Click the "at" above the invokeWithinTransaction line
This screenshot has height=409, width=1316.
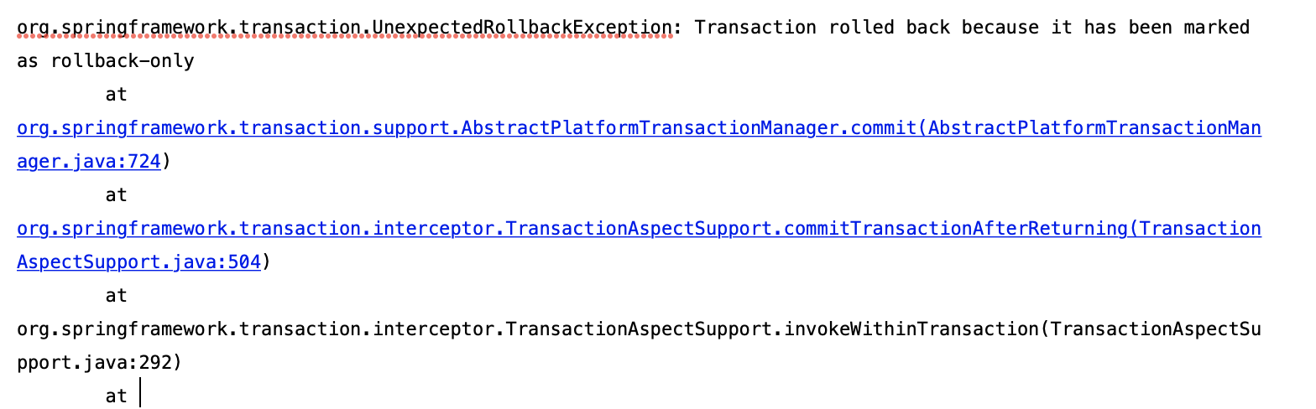(x=117, y=296)
